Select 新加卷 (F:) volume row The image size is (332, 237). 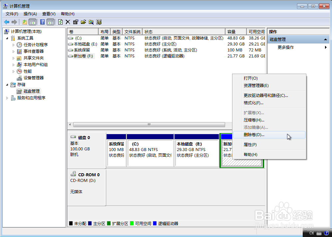pos(166,56)
